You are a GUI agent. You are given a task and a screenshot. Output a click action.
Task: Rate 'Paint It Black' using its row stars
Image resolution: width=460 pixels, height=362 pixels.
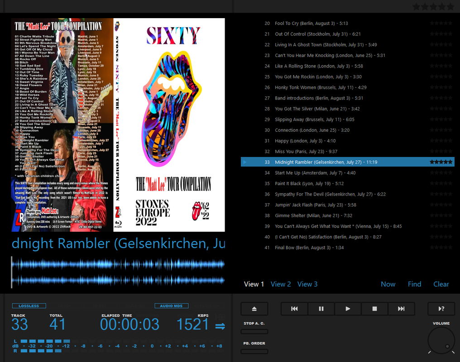coord(441,184)
